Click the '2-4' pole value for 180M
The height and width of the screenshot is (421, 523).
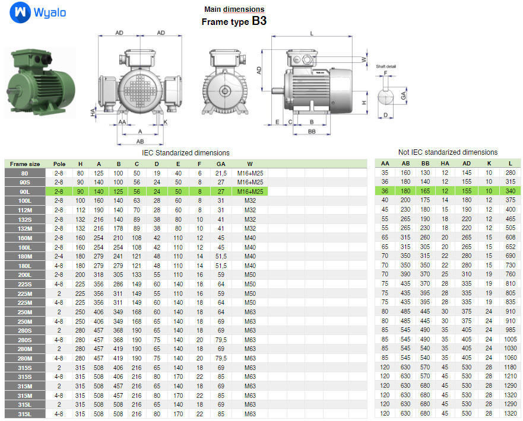click(x=59, y=256)
